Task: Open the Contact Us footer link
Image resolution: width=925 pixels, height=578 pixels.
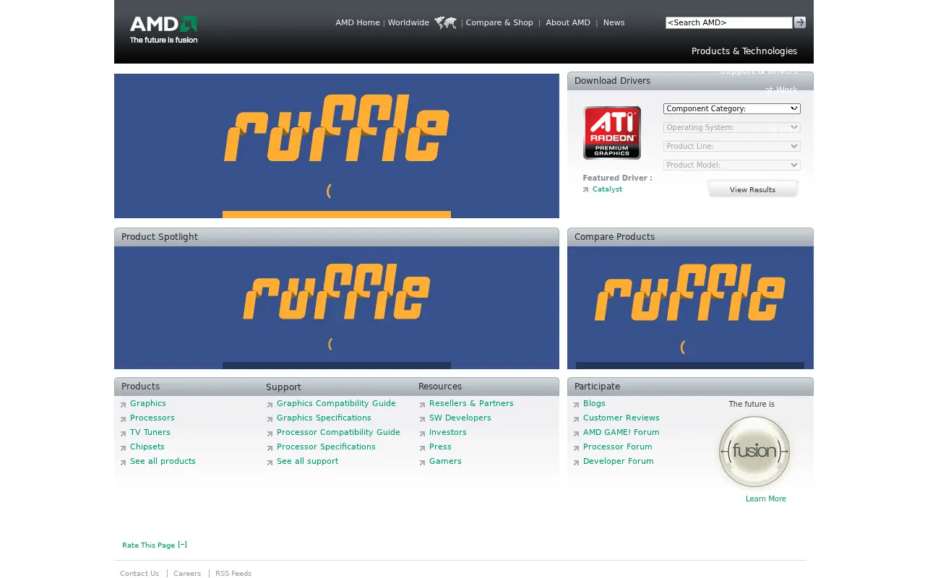Action: 139,574
